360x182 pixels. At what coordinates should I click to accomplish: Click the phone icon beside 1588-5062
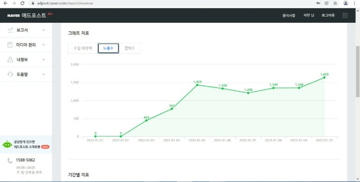(10, 161)
